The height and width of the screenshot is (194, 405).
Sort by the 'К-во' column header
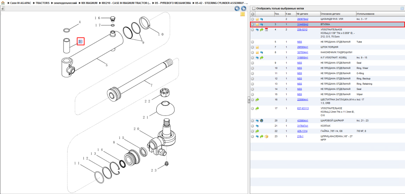(x=290, y=14)
